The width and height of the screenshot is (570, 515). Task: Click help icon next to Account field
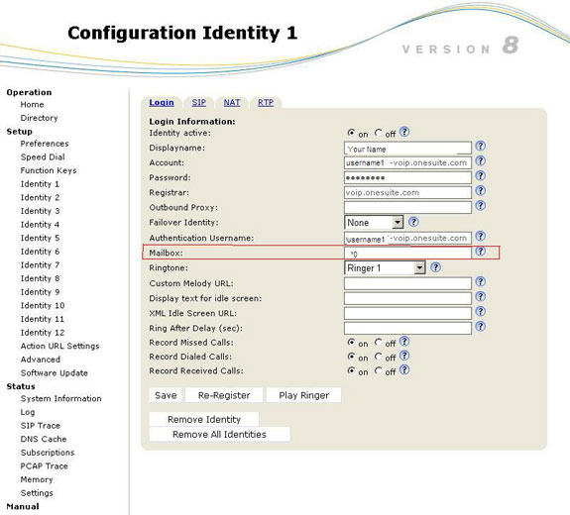480,160
